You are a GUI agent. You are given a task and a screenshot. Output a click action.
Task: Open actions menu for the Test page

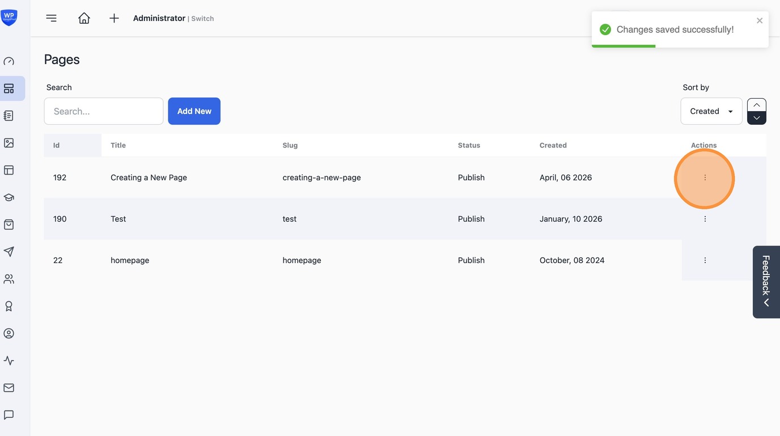(705, 219)
